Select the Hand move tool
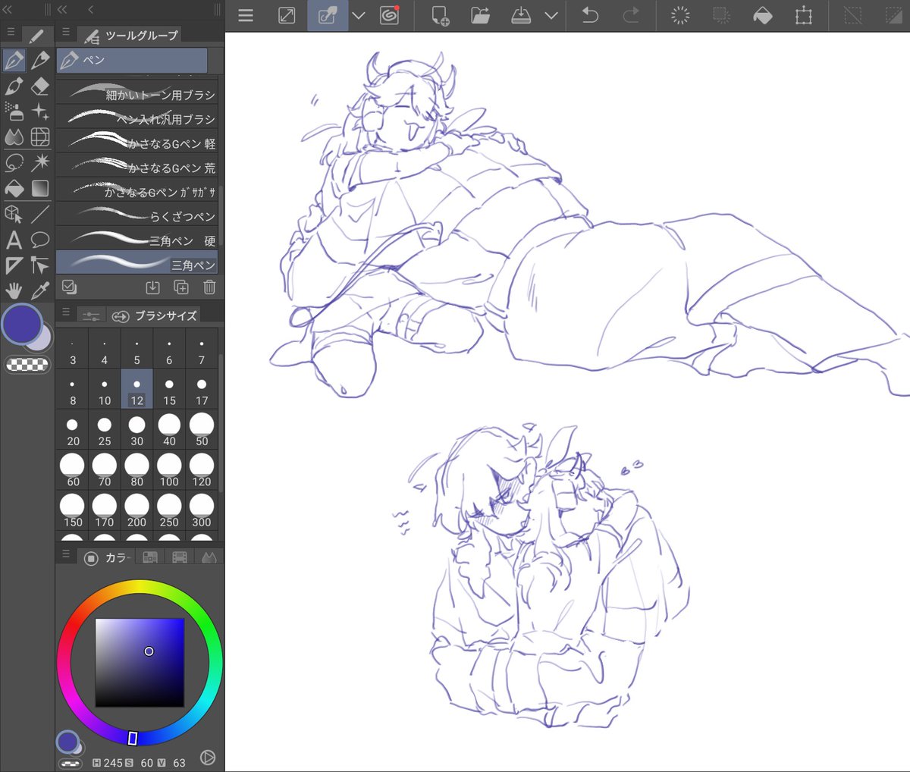 point(14,290)
